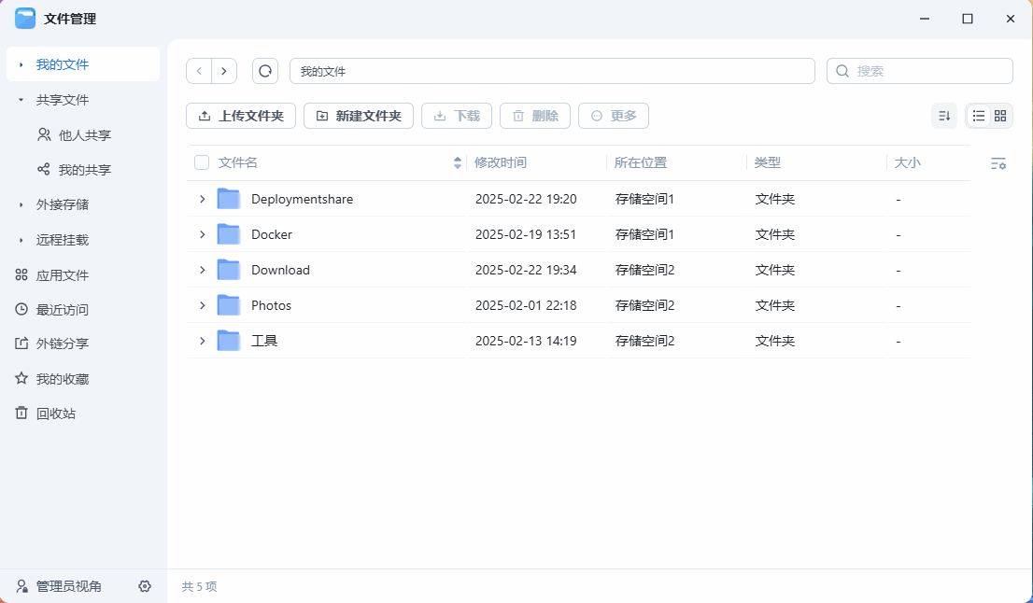Click the File Manager app logo icon
The width and height of the screenshot is (1033, 603).
point(25,19)
